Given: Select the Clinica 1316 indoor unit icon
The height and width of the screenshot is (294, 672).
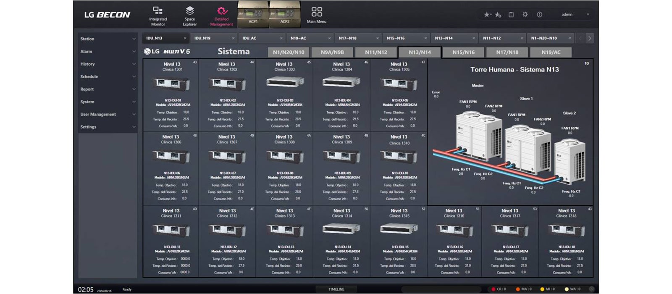Looking at the screenshot, I should click(x=454, y=230).
